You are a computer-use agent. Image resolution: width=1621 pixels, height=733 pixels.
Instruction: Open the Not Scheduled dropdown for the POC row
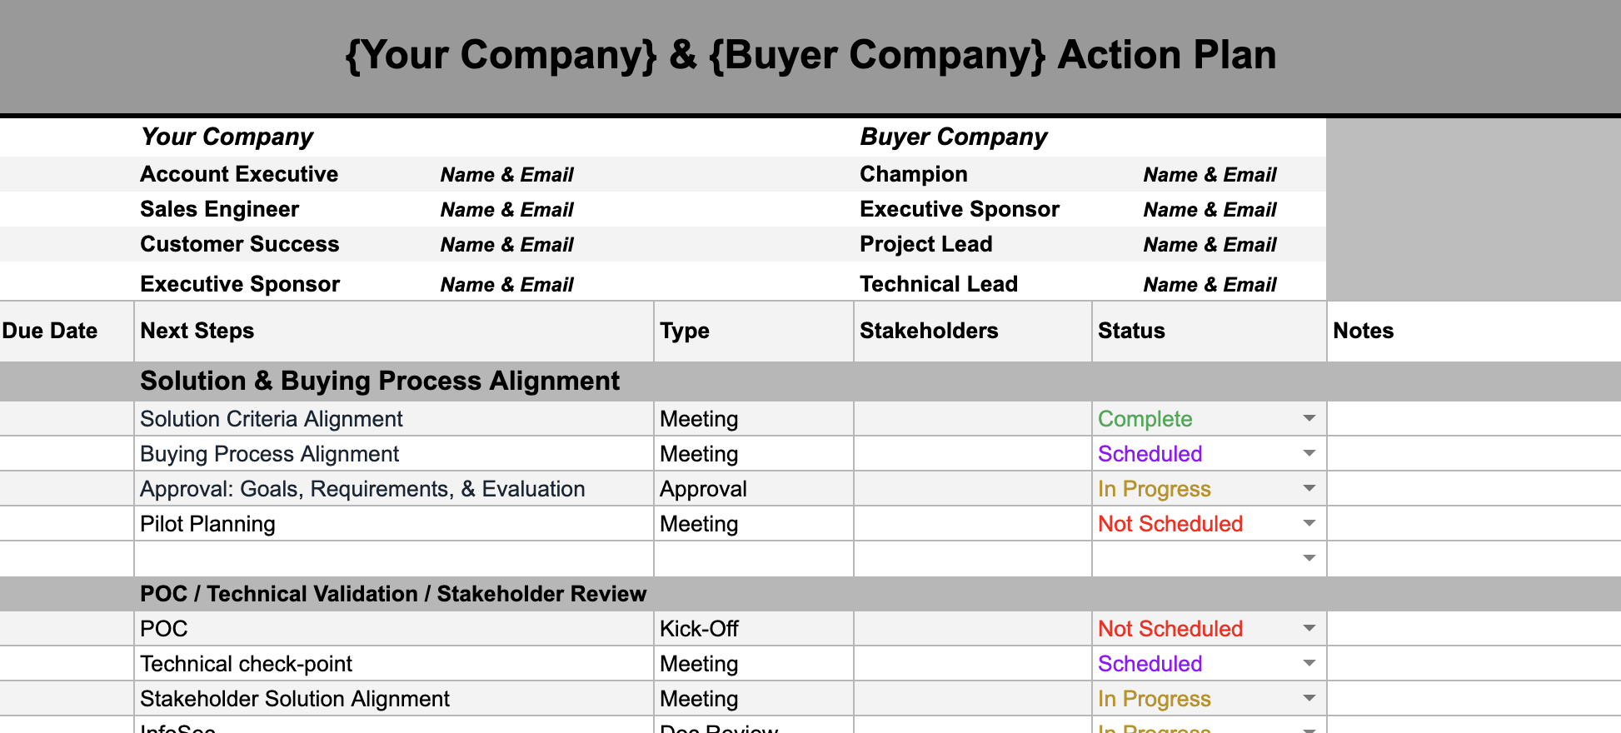[x=1309, y=629]
